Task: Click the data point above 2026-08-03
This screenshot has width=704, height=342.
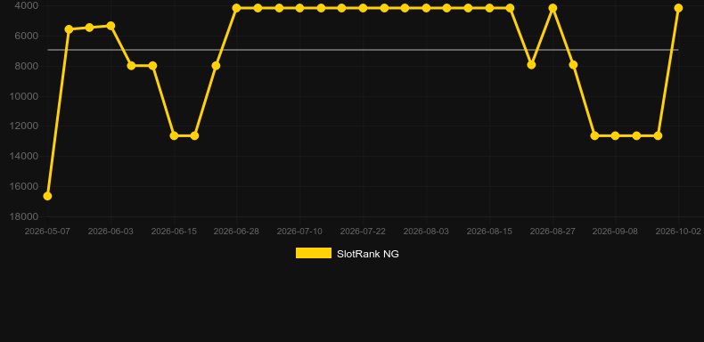Action: pos(426,8)
